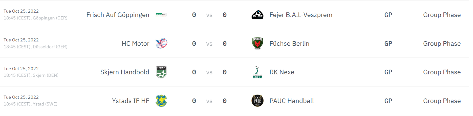Select the Ystads IF HF team name
The width and height of the screenshot is (473, 116).
[x=131, y=101]
